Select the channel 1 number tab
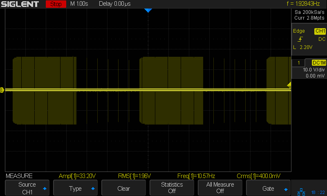Screen dimensions: 327x196 pos(299,63)
